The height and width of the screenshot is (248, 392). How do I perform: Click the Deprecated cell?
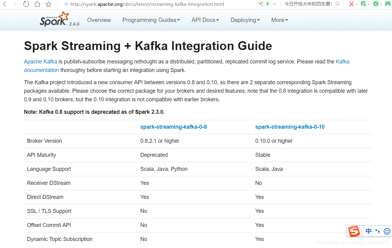click(154, 155)
